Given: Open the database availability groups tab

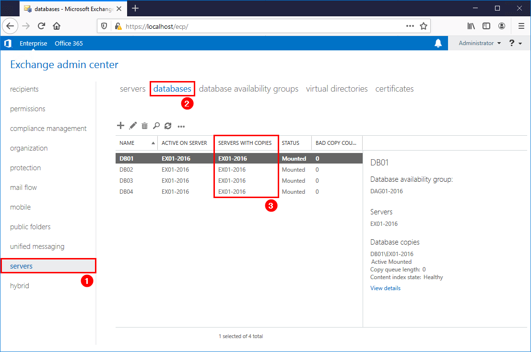Looking at the screenshot, I should tap(248, 89).
